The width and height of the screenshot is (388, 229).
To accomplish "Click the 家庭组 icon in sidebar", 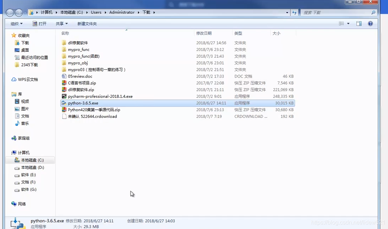I will (x=14, y=138).
